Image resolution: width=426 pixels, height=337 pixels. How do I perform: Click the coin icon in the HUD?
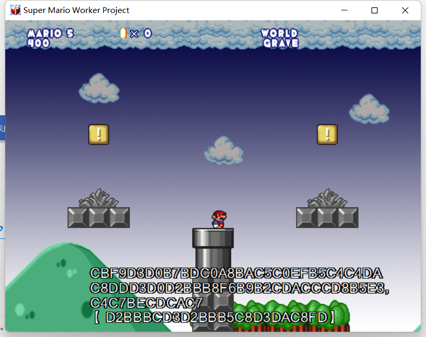coord(124,33)
